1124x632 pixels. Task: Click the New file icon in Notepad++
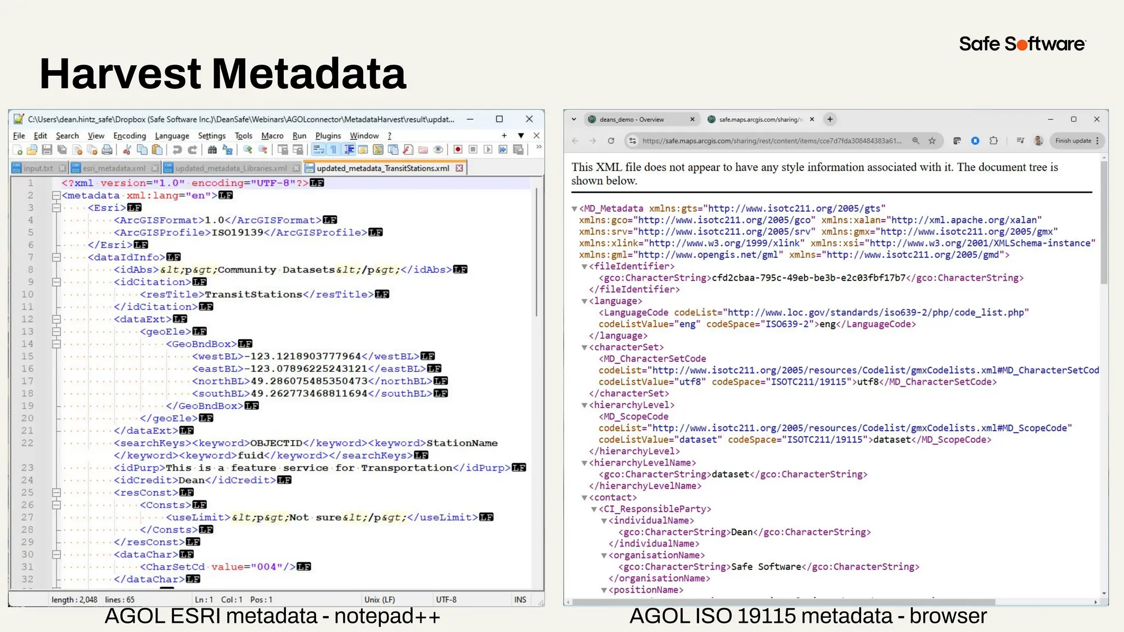[x=16, y=150]
